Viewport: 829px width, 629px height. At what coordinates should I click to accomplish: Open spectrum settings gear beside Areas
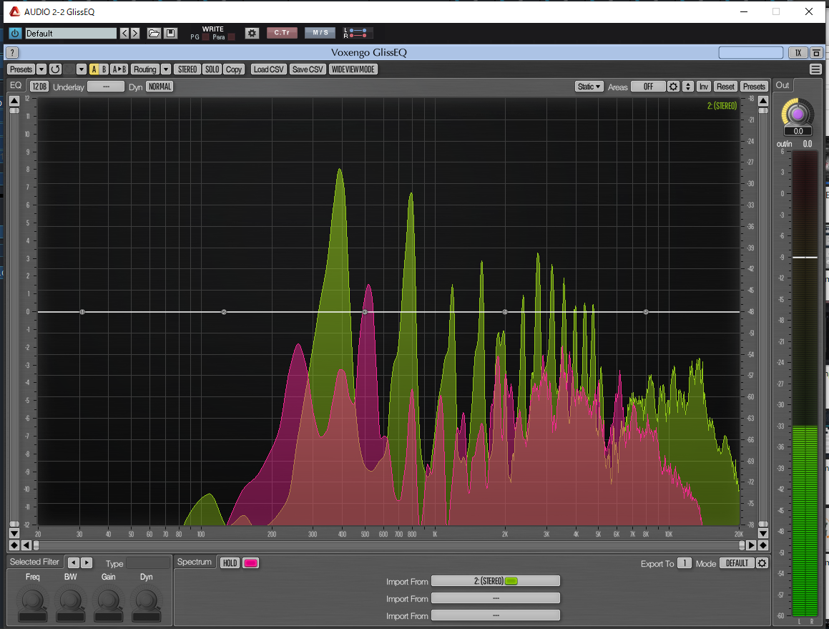(x=673, y=87)
